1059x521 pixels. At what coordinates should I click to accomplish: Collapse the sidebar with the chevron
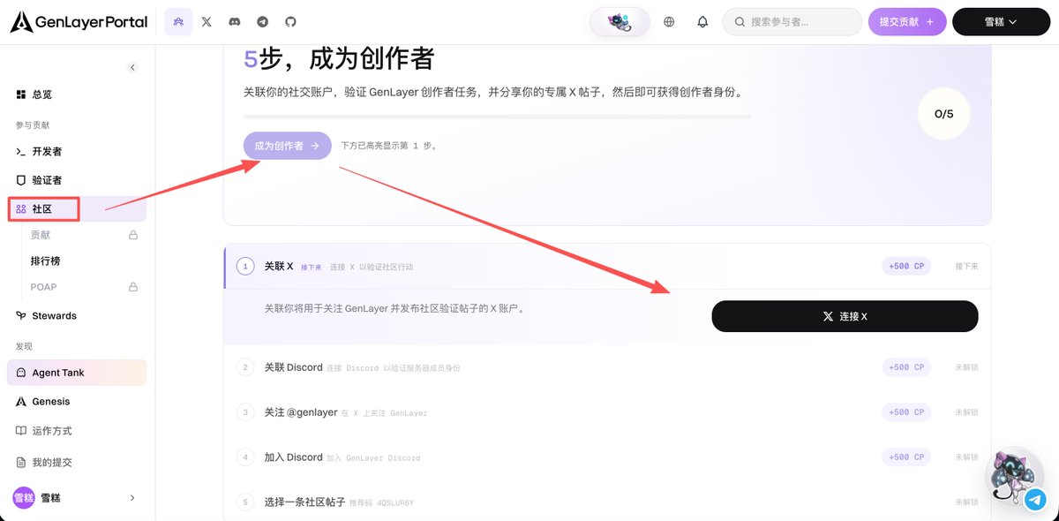pyautogui.click(x=132, y=67)
